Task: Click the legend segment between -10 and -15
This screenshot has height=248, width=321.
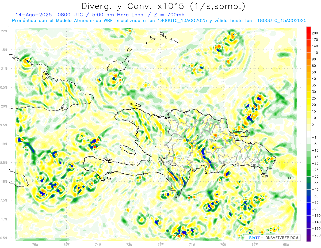Action: tap(308, 154)
